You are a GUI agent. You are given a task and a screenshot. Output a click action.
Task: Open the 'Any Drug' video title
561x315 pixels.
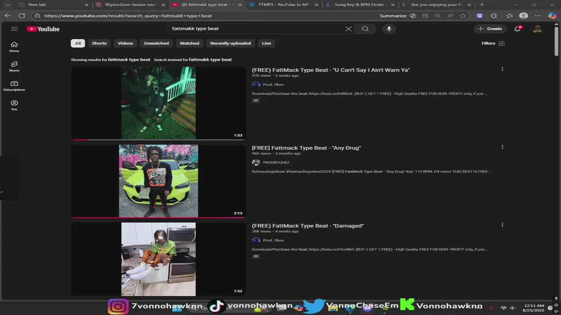306,148
